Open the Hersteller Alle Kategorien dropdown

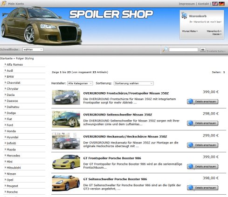(80, 83)
